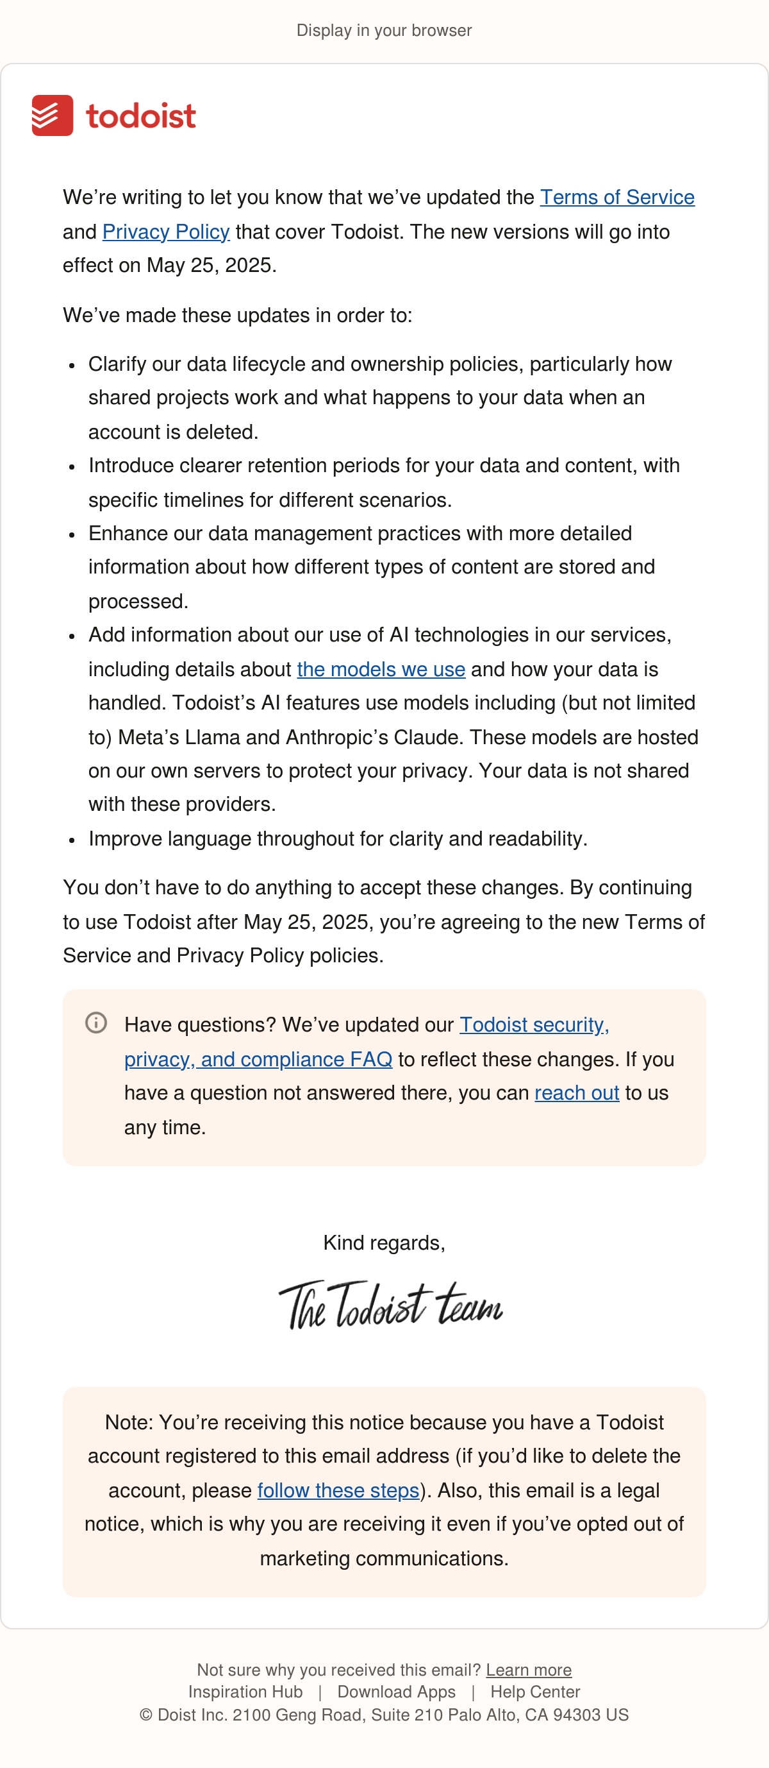Click the todoist wordmark in header
The height and width of the screenshot is (1768, 769).
click(141, 116)
